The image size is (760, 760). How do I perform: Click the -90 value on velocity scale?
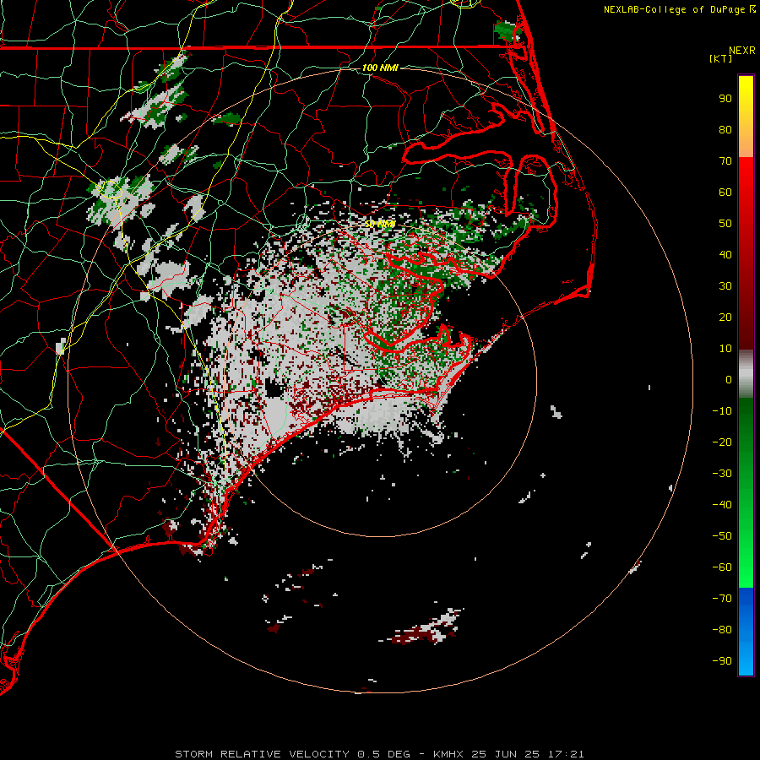(x=722, y=661)
